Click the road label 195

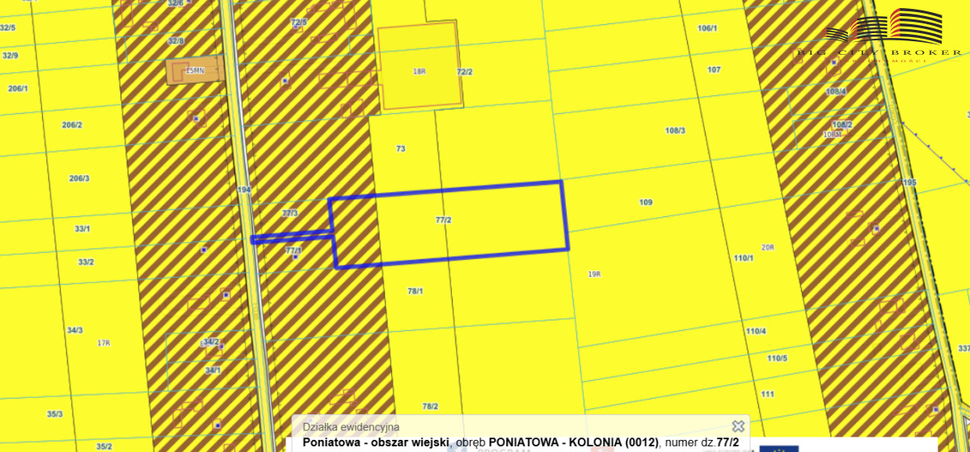pos(909,182)
